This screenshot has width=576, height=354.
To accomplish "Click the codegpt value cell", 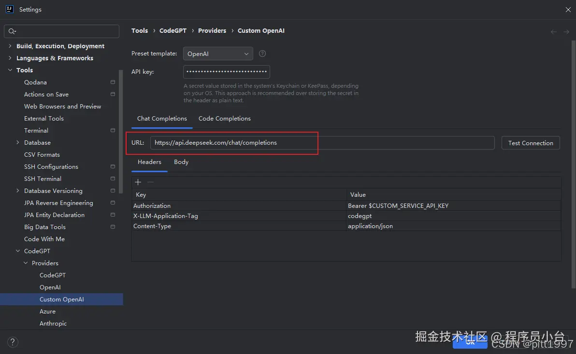I will [454, 216].
